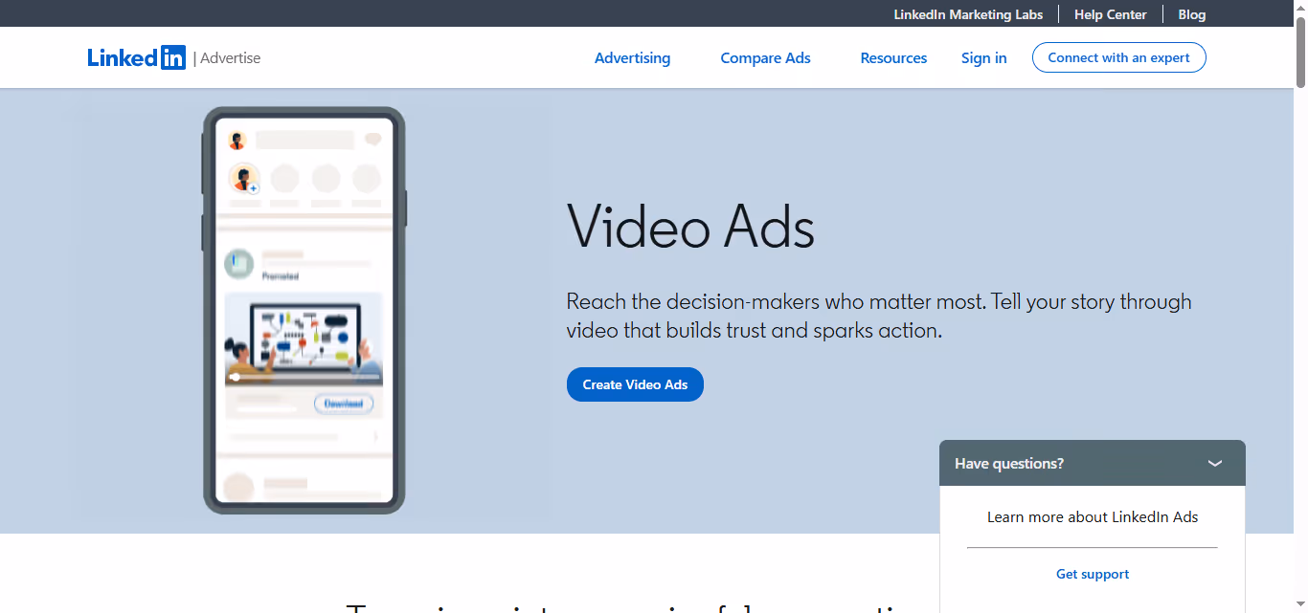Open the Help Center link
The image size is (1308, 613).
(1110, 14)
